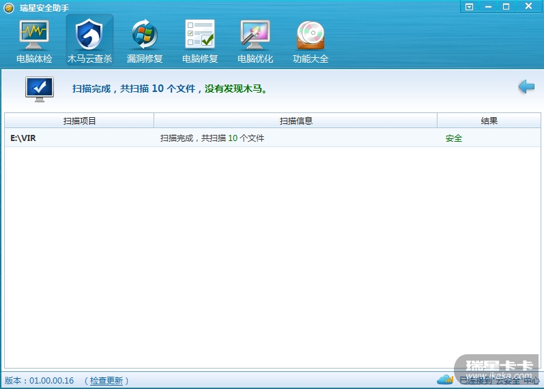Open 漏洞修复 vulnerability repair

coord(145,41)
